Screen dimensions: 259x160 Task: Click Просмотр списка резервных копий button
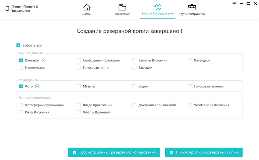[x=204, y=152]
